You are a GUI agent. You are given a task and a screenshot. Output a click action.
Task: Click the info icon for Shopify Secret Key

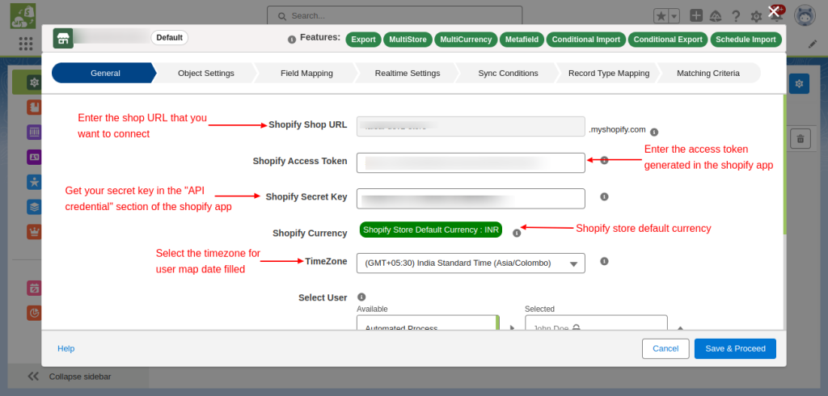(x=604, y=196)
